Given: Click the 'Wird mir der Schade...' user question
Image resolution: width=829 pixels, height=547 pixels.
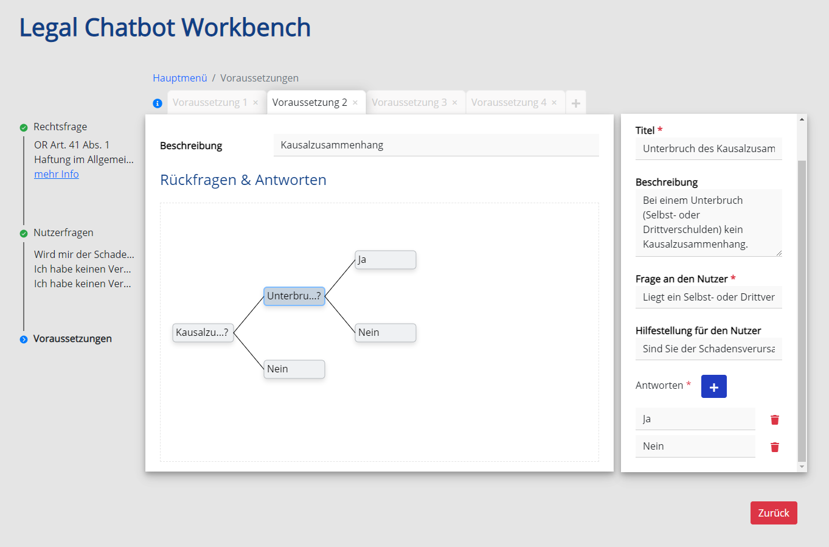Looking at the screenshot, I should (x=84, y=254).
